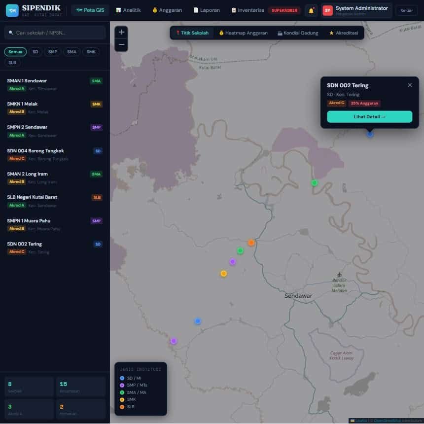Screen dimensions: 424x424
Task: Select SMPN 1 Muara Pahu in list
Action: [55, 224]
